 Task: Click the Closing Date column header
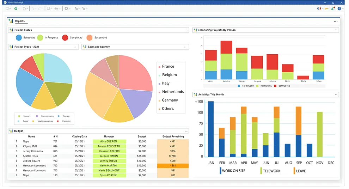point(79,136)
